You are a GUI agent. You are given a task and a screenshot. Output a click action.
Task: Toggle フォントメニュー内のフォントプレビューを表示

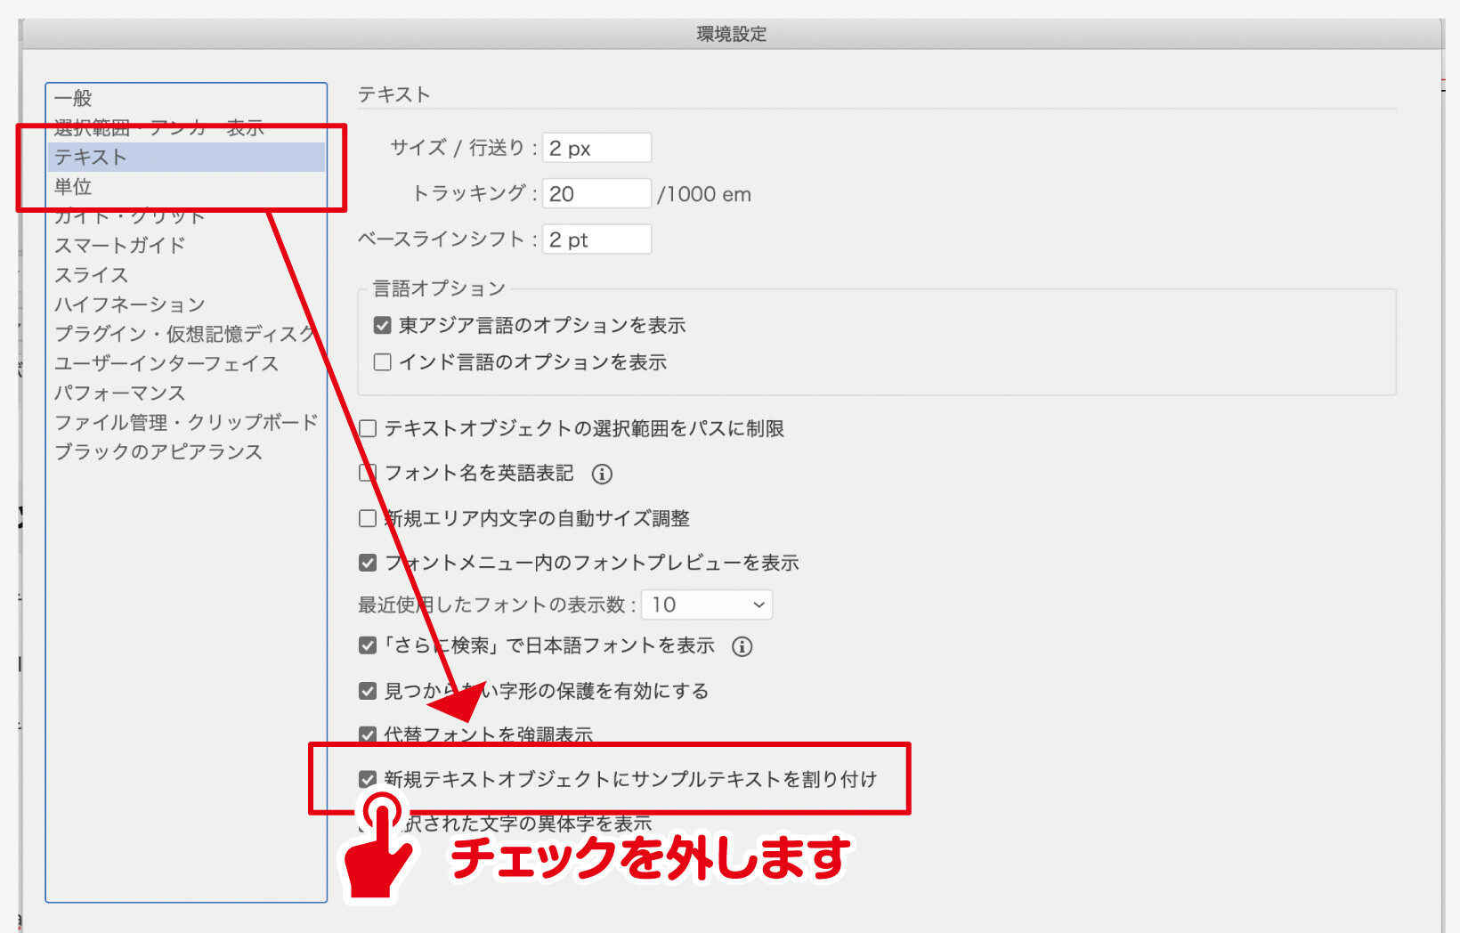click(x=368, y=563)
